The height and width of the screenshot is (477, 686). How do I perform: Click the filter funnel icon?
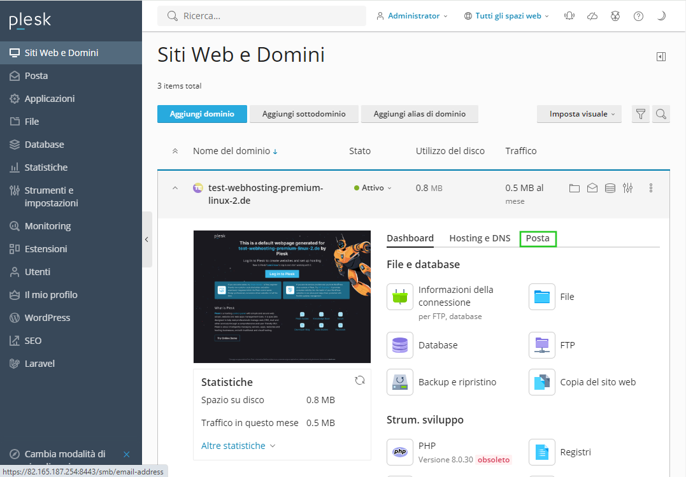(x=641, y=114)
